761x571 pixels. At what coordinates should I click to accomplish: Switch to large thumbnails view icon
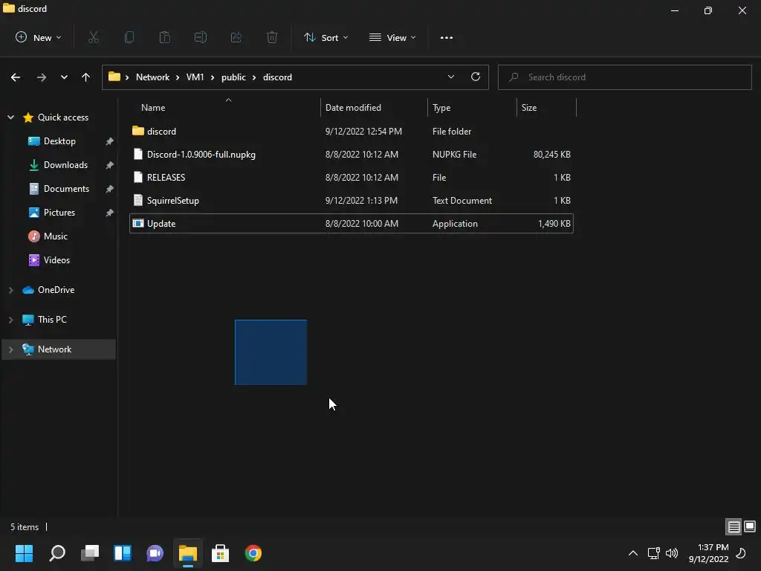point(750,527)
